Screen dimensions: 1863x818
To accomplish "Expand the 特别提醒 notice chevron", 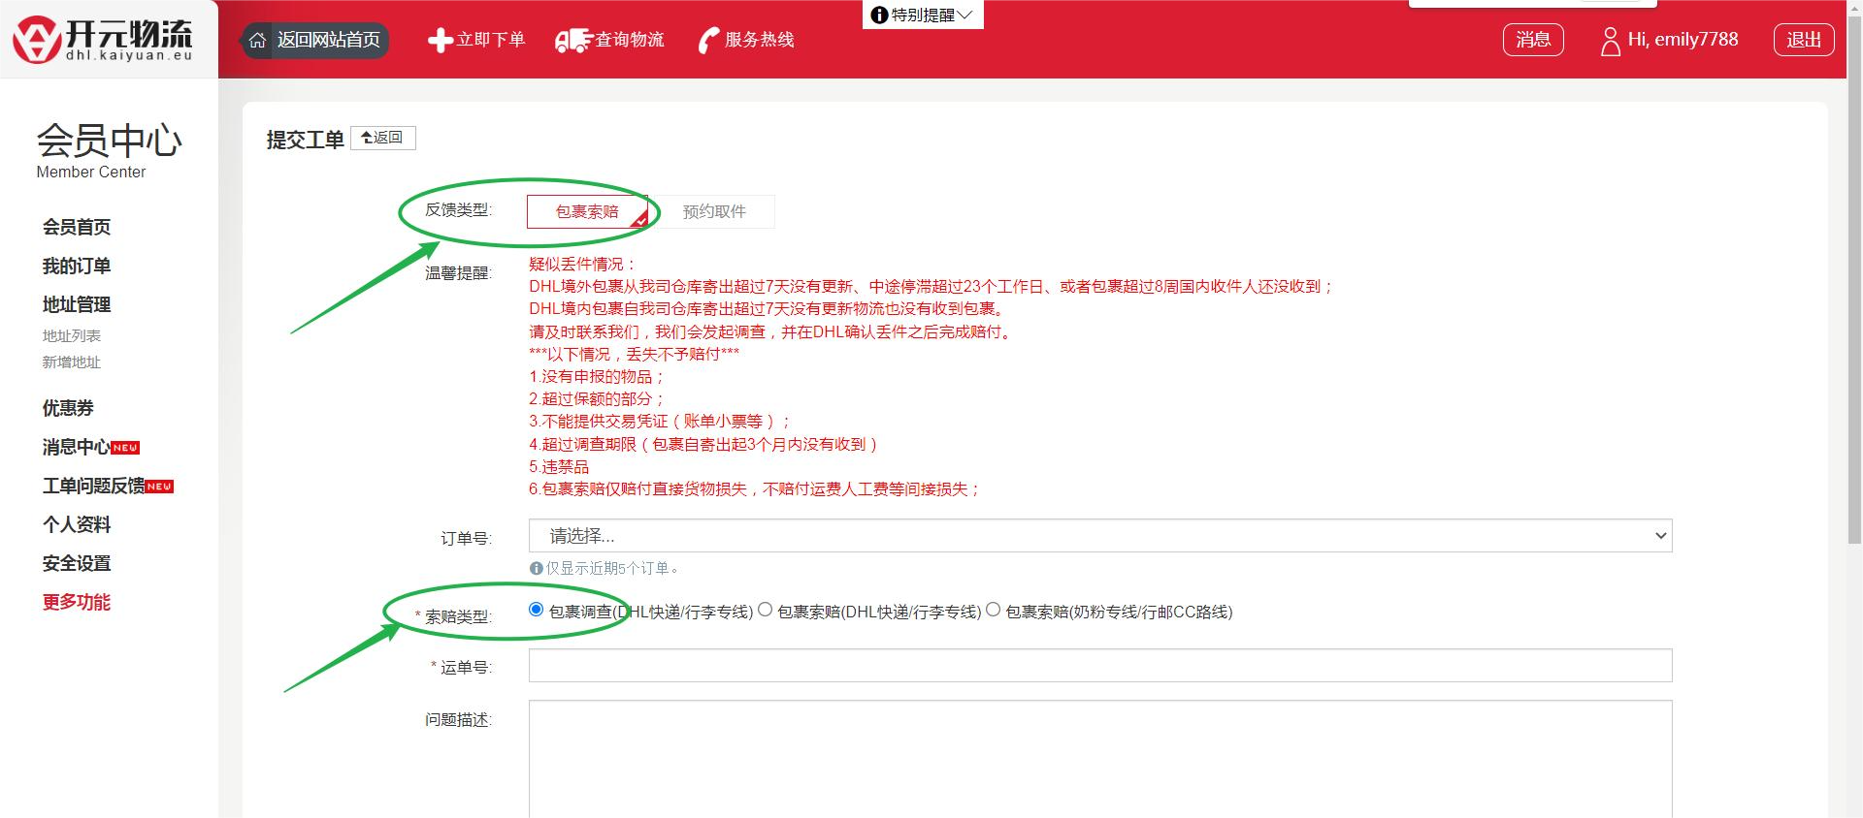I will coord(964,15).
